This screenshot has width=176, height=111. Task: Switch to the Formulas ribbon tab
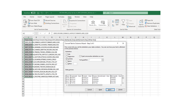(61, 17)
